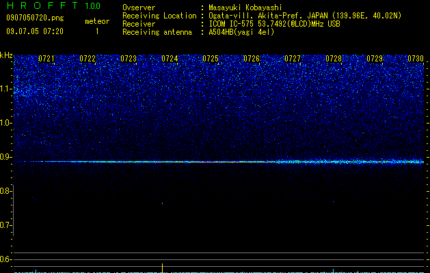Click the 0722 time marker
The height and width of the screenshot is (273, 430).
coord(88,59)
